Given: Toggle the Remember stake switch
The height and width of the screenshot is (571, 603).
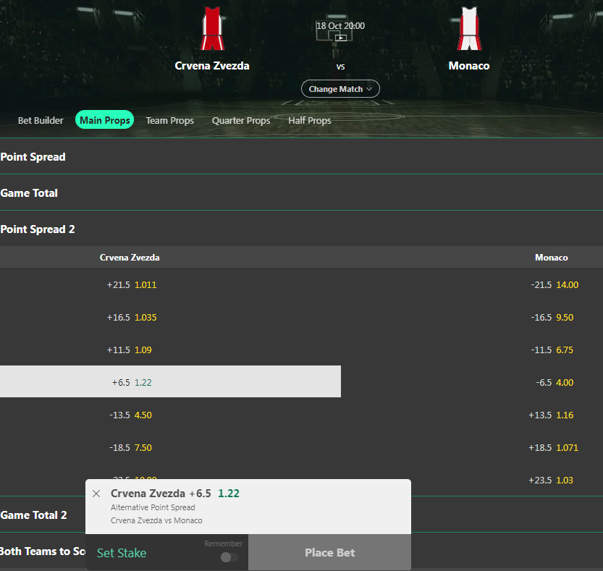Looking at the screenshot, I should (x=229, y=557).
